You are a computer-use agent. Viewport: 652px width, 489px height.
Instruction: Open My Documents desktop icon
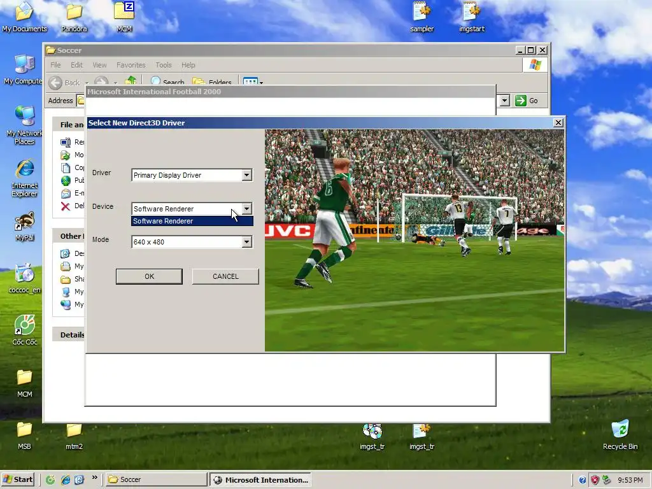pyautogui.click(x=24, y=17)
